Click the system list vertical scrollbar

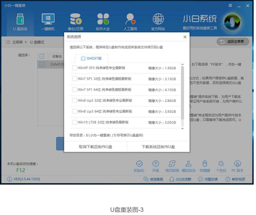(182, 93)
